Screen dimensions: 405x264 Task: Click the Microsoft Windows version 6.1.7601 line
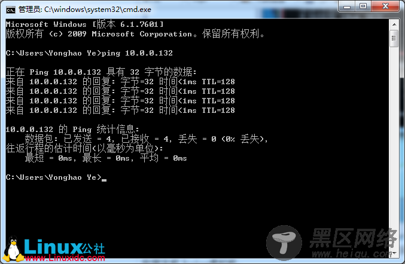point(85,24)
